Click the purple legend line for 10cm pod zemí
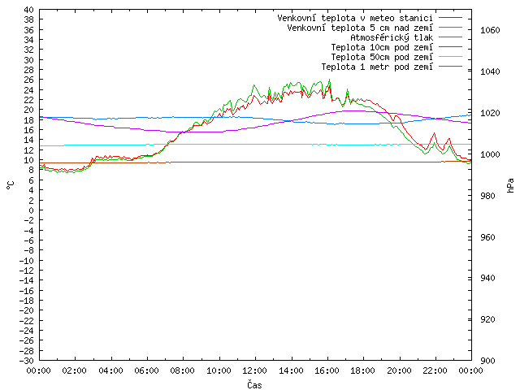520x390 pixels. tap(450, 47)
